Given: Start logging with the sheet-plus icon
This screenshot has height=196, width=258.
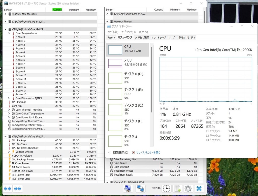Looking at the screenshot, I should [x=177, y=189].
